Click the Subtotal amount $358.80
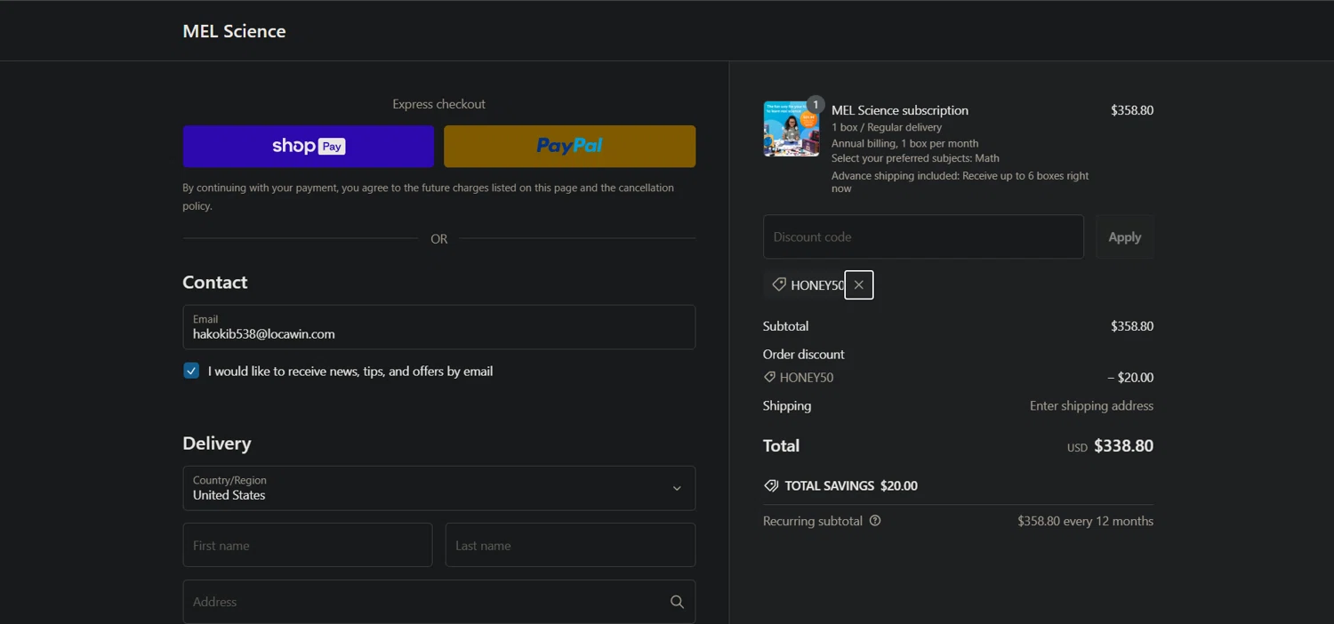The height and width of the screenshot is (624, 1334). (x=1132, y=326)
